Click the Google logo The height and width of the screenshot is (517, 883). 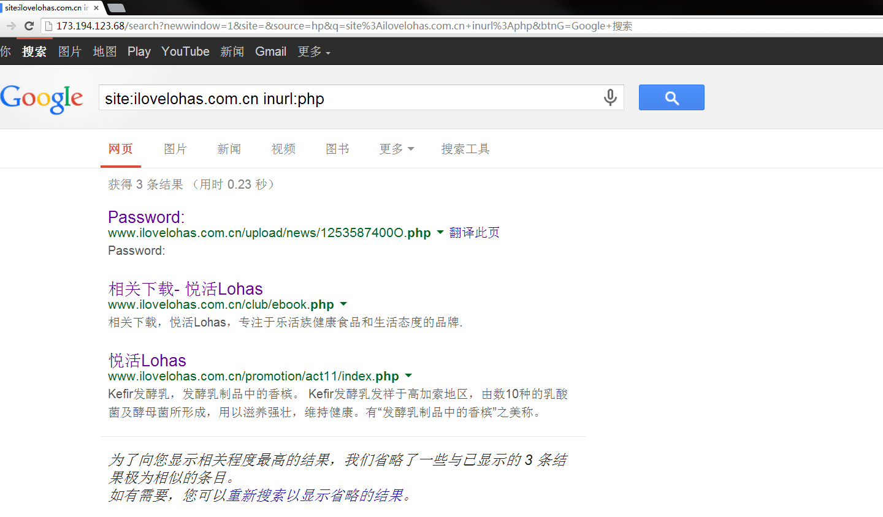pyautogui.click(x=42, y=99)
